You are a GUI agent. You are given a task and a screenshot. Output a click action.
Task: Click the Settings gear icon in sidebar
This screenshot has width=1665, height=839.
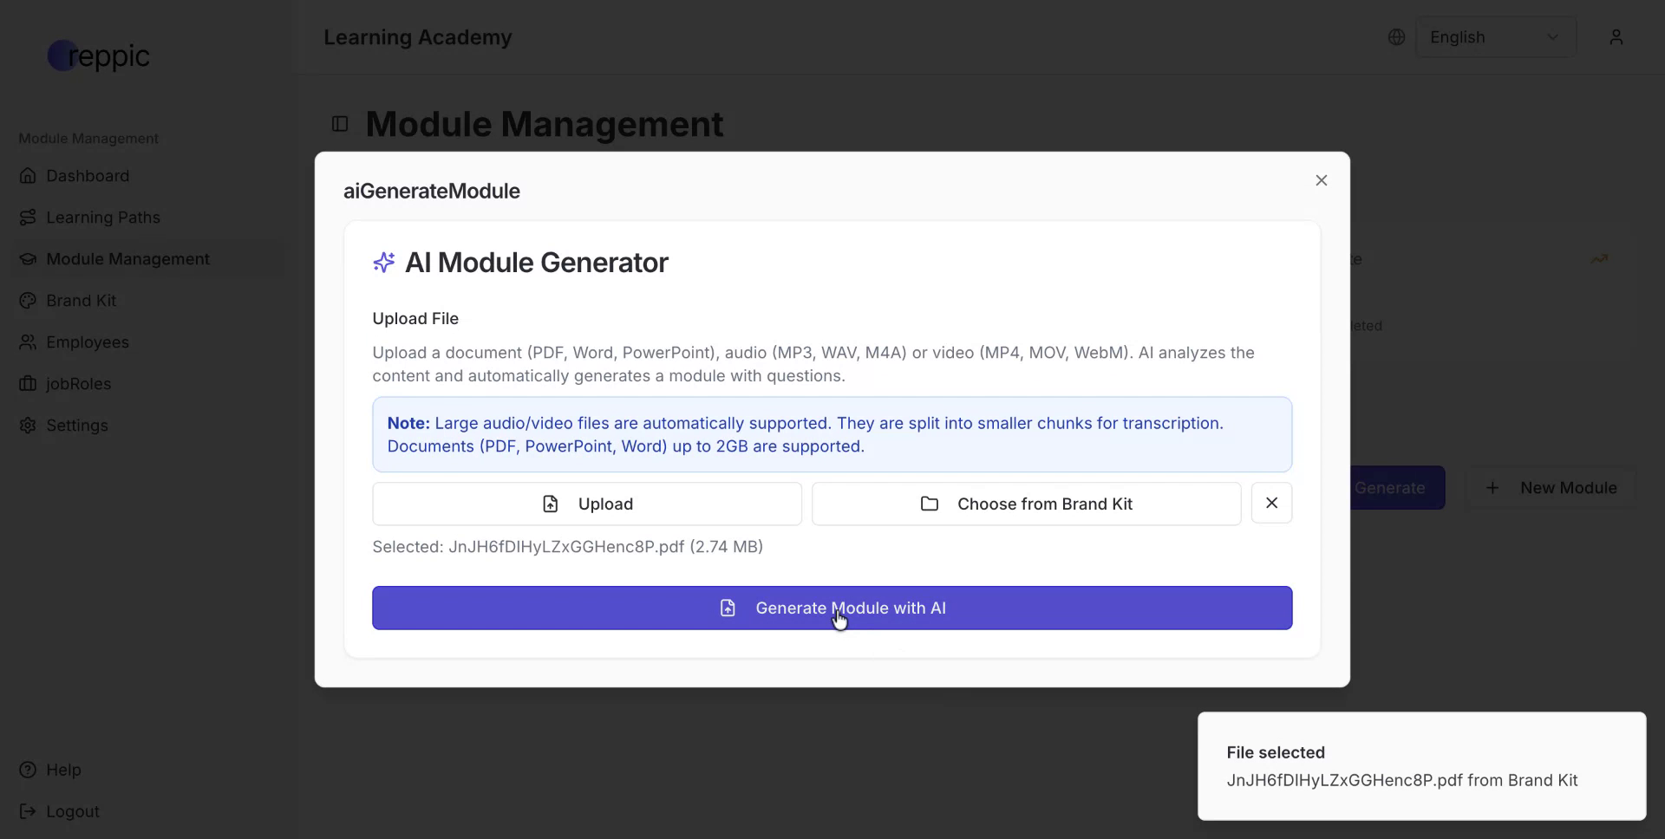28,426
